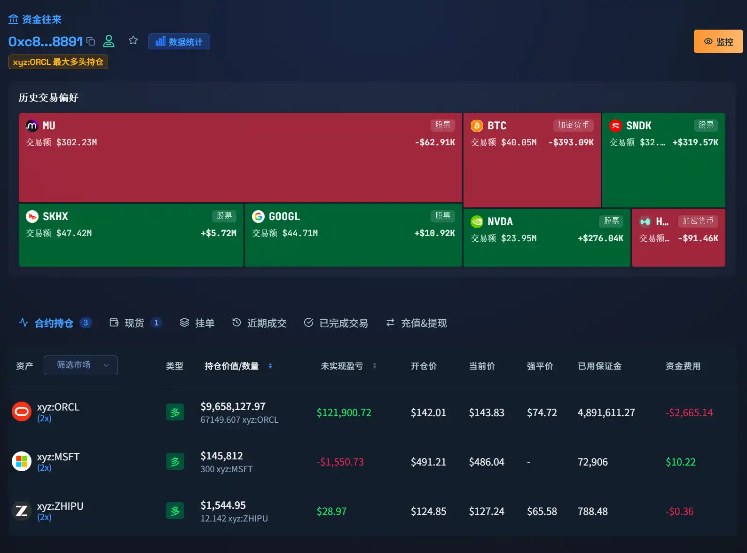
Task: Click the 已完成交易 tab checkmark icon
Action: (308, 323)
